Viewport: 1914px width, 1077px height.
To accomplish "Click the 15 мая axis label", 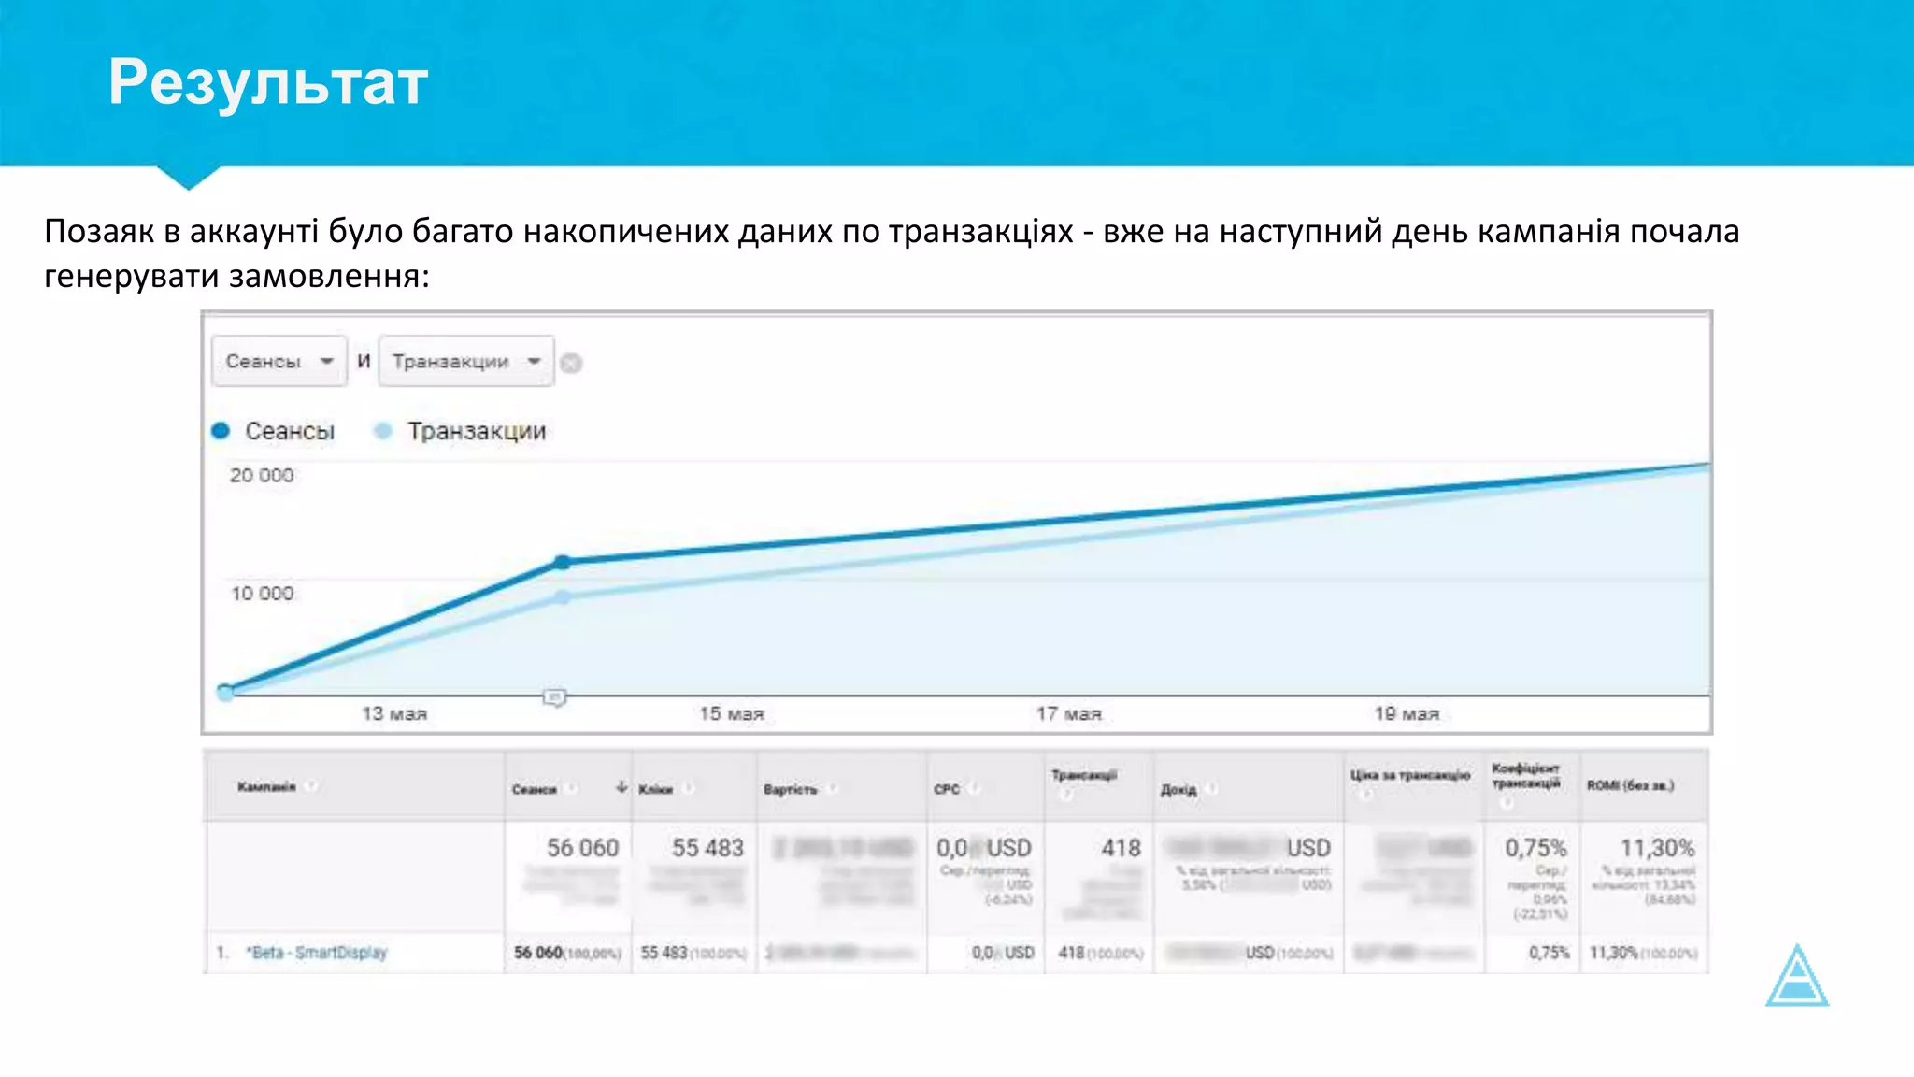I will (x=732, y=714).
